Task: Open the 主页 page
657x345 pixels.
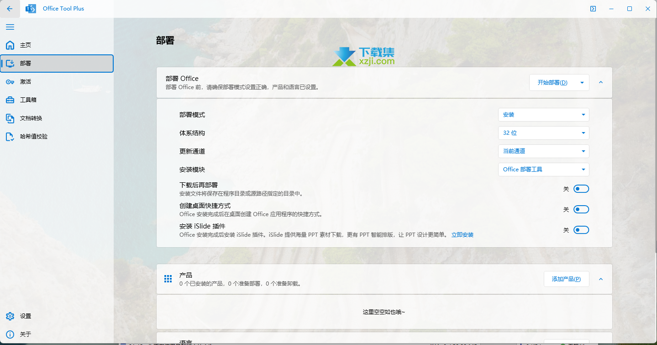Action: [57, 45]
